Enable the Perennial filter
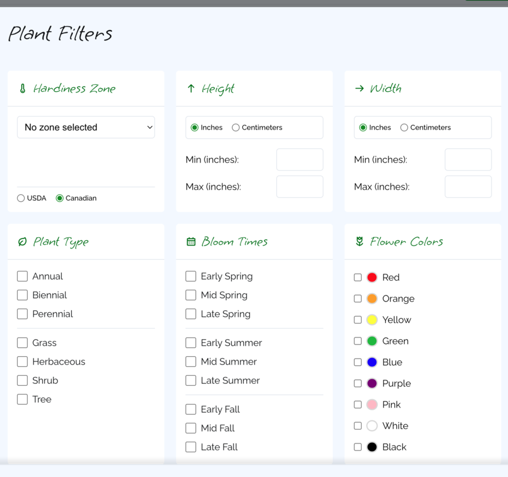 click(x=22, y=314)
